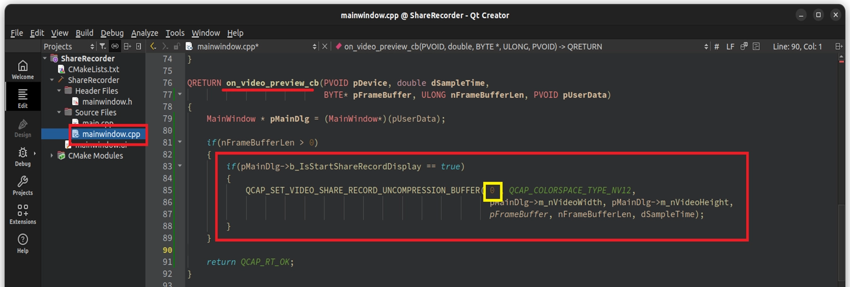This screenshot has width=850, height=287.
Task: Close the Qt Creator window
Action: (x=835, y=15)
